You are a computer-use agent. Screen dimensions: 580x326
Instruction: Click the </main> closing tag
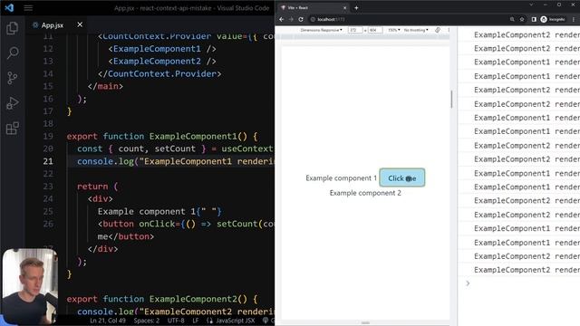pyautogui.click(x=105, y=86)
